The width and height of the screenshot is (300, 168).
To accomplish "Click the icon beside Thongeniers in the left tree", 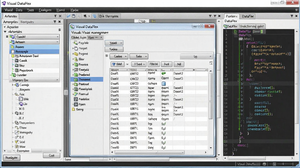I will (x=17, y=123).
